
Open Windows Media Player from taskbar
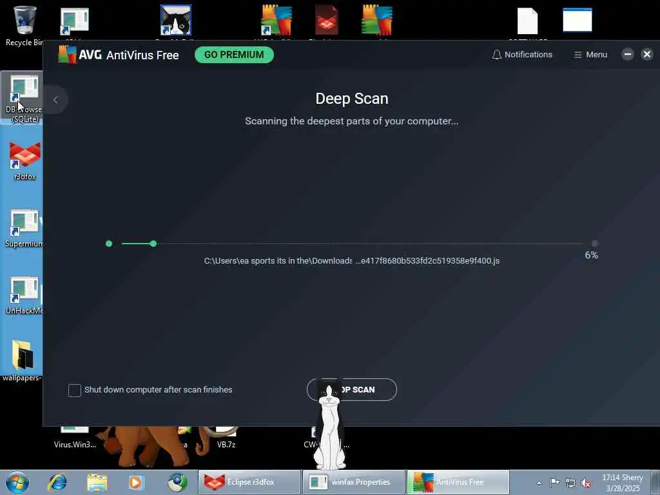tap(136, 482)
